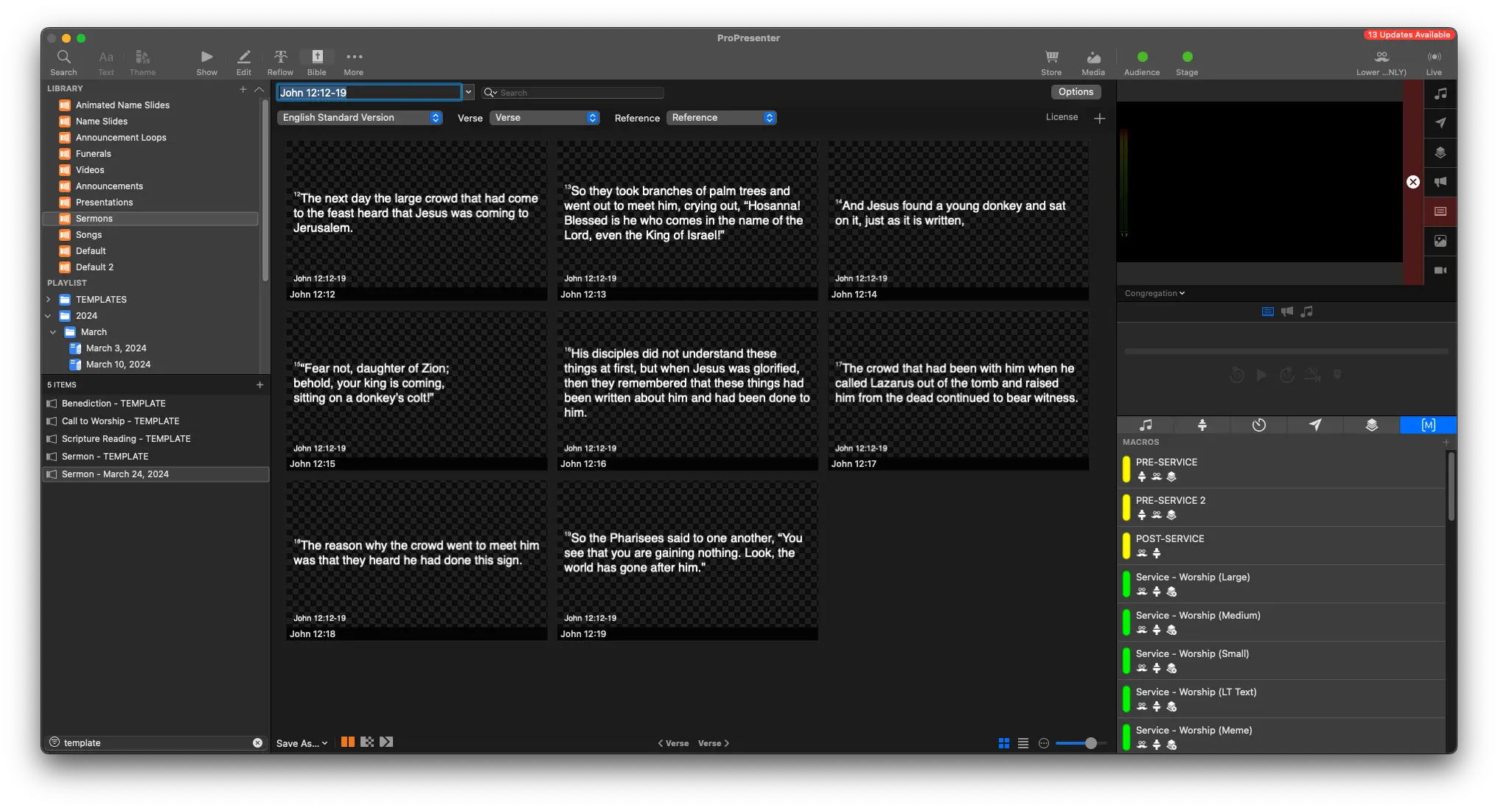The height and width of the screenshot is (808, 1498).
Task: Toggle the Audience output indicator
Action: point(1142,57)
